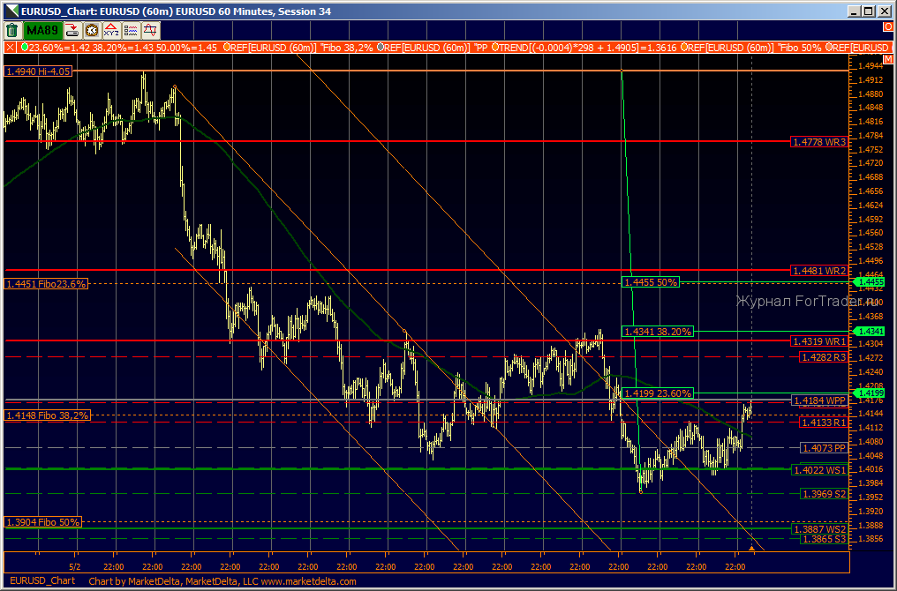Click green 1.4199 price tag on axis

869,393
